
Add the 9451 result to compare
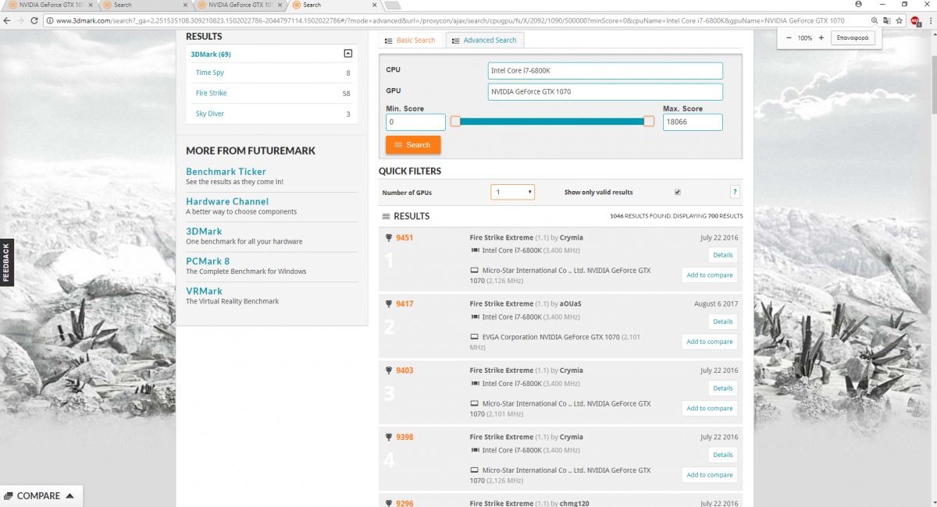click(x=709, y=275)
